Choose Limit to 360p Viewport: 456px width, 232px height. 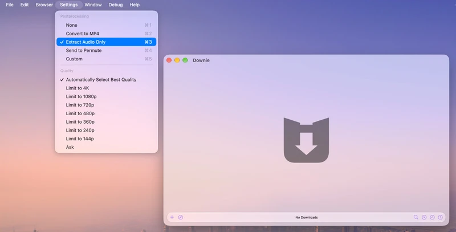(x=106, y=121)
